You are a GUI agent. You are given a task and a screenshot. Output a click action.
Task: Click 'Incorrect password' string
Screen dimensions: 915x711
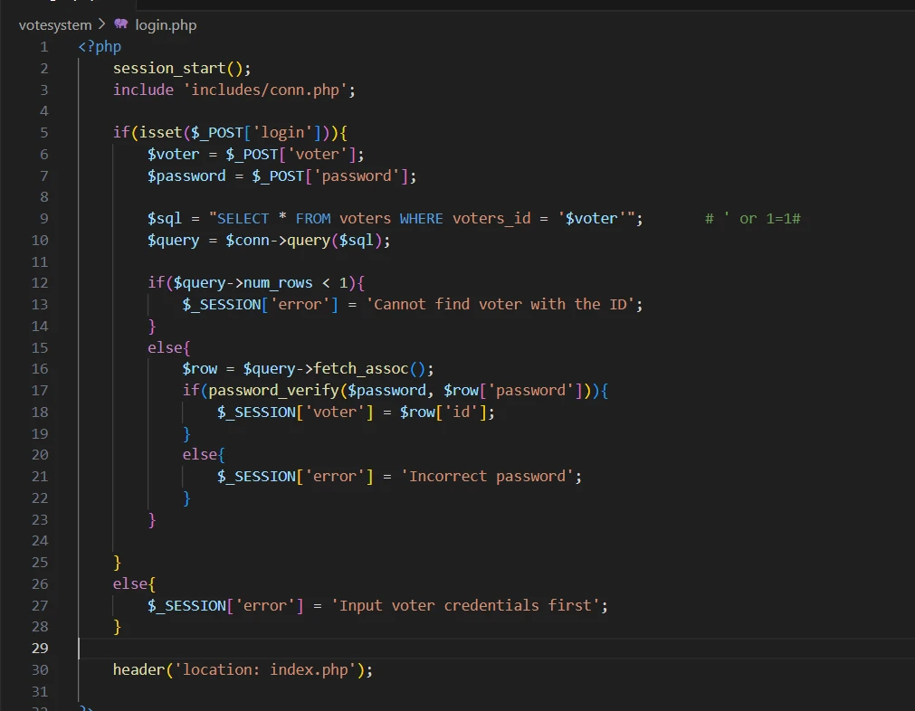pos(487,477)
